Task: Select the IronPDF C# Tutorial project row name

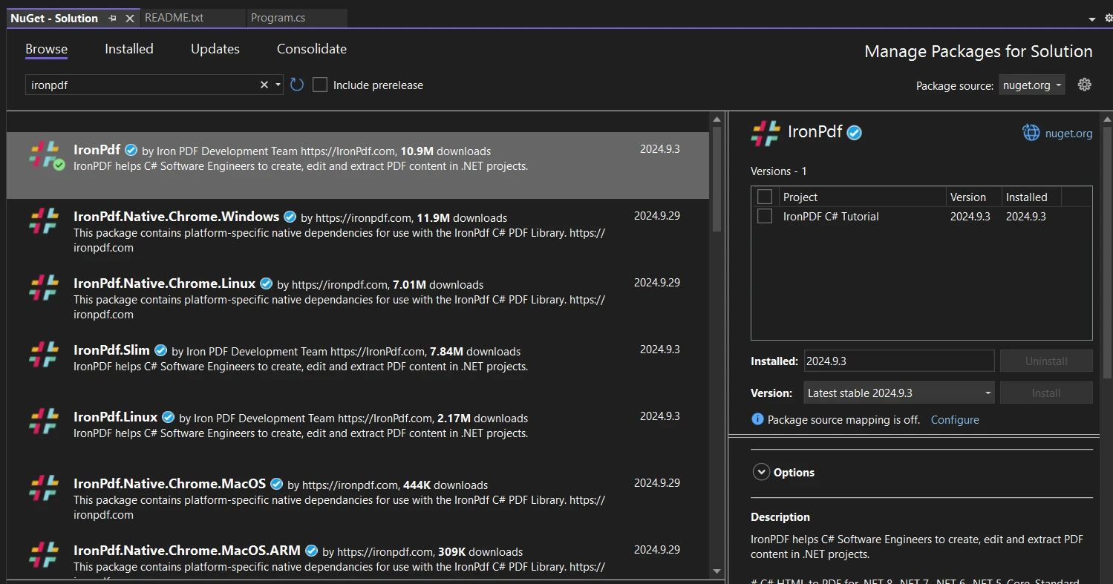Action: [x=831, y=216]
